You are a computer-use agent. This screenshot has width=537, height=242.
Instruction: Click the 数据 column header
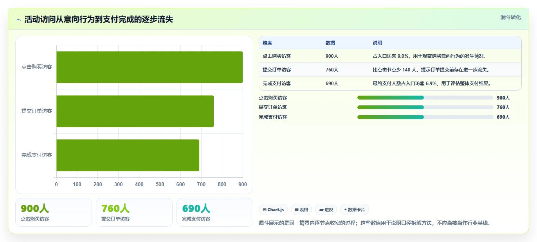point(330,43)
